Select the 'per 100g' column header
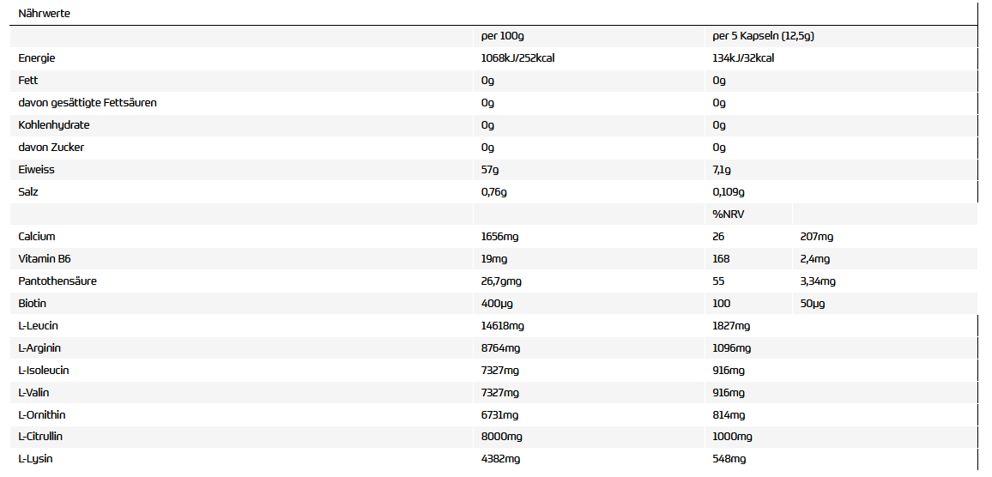 [x=502, y=36]
